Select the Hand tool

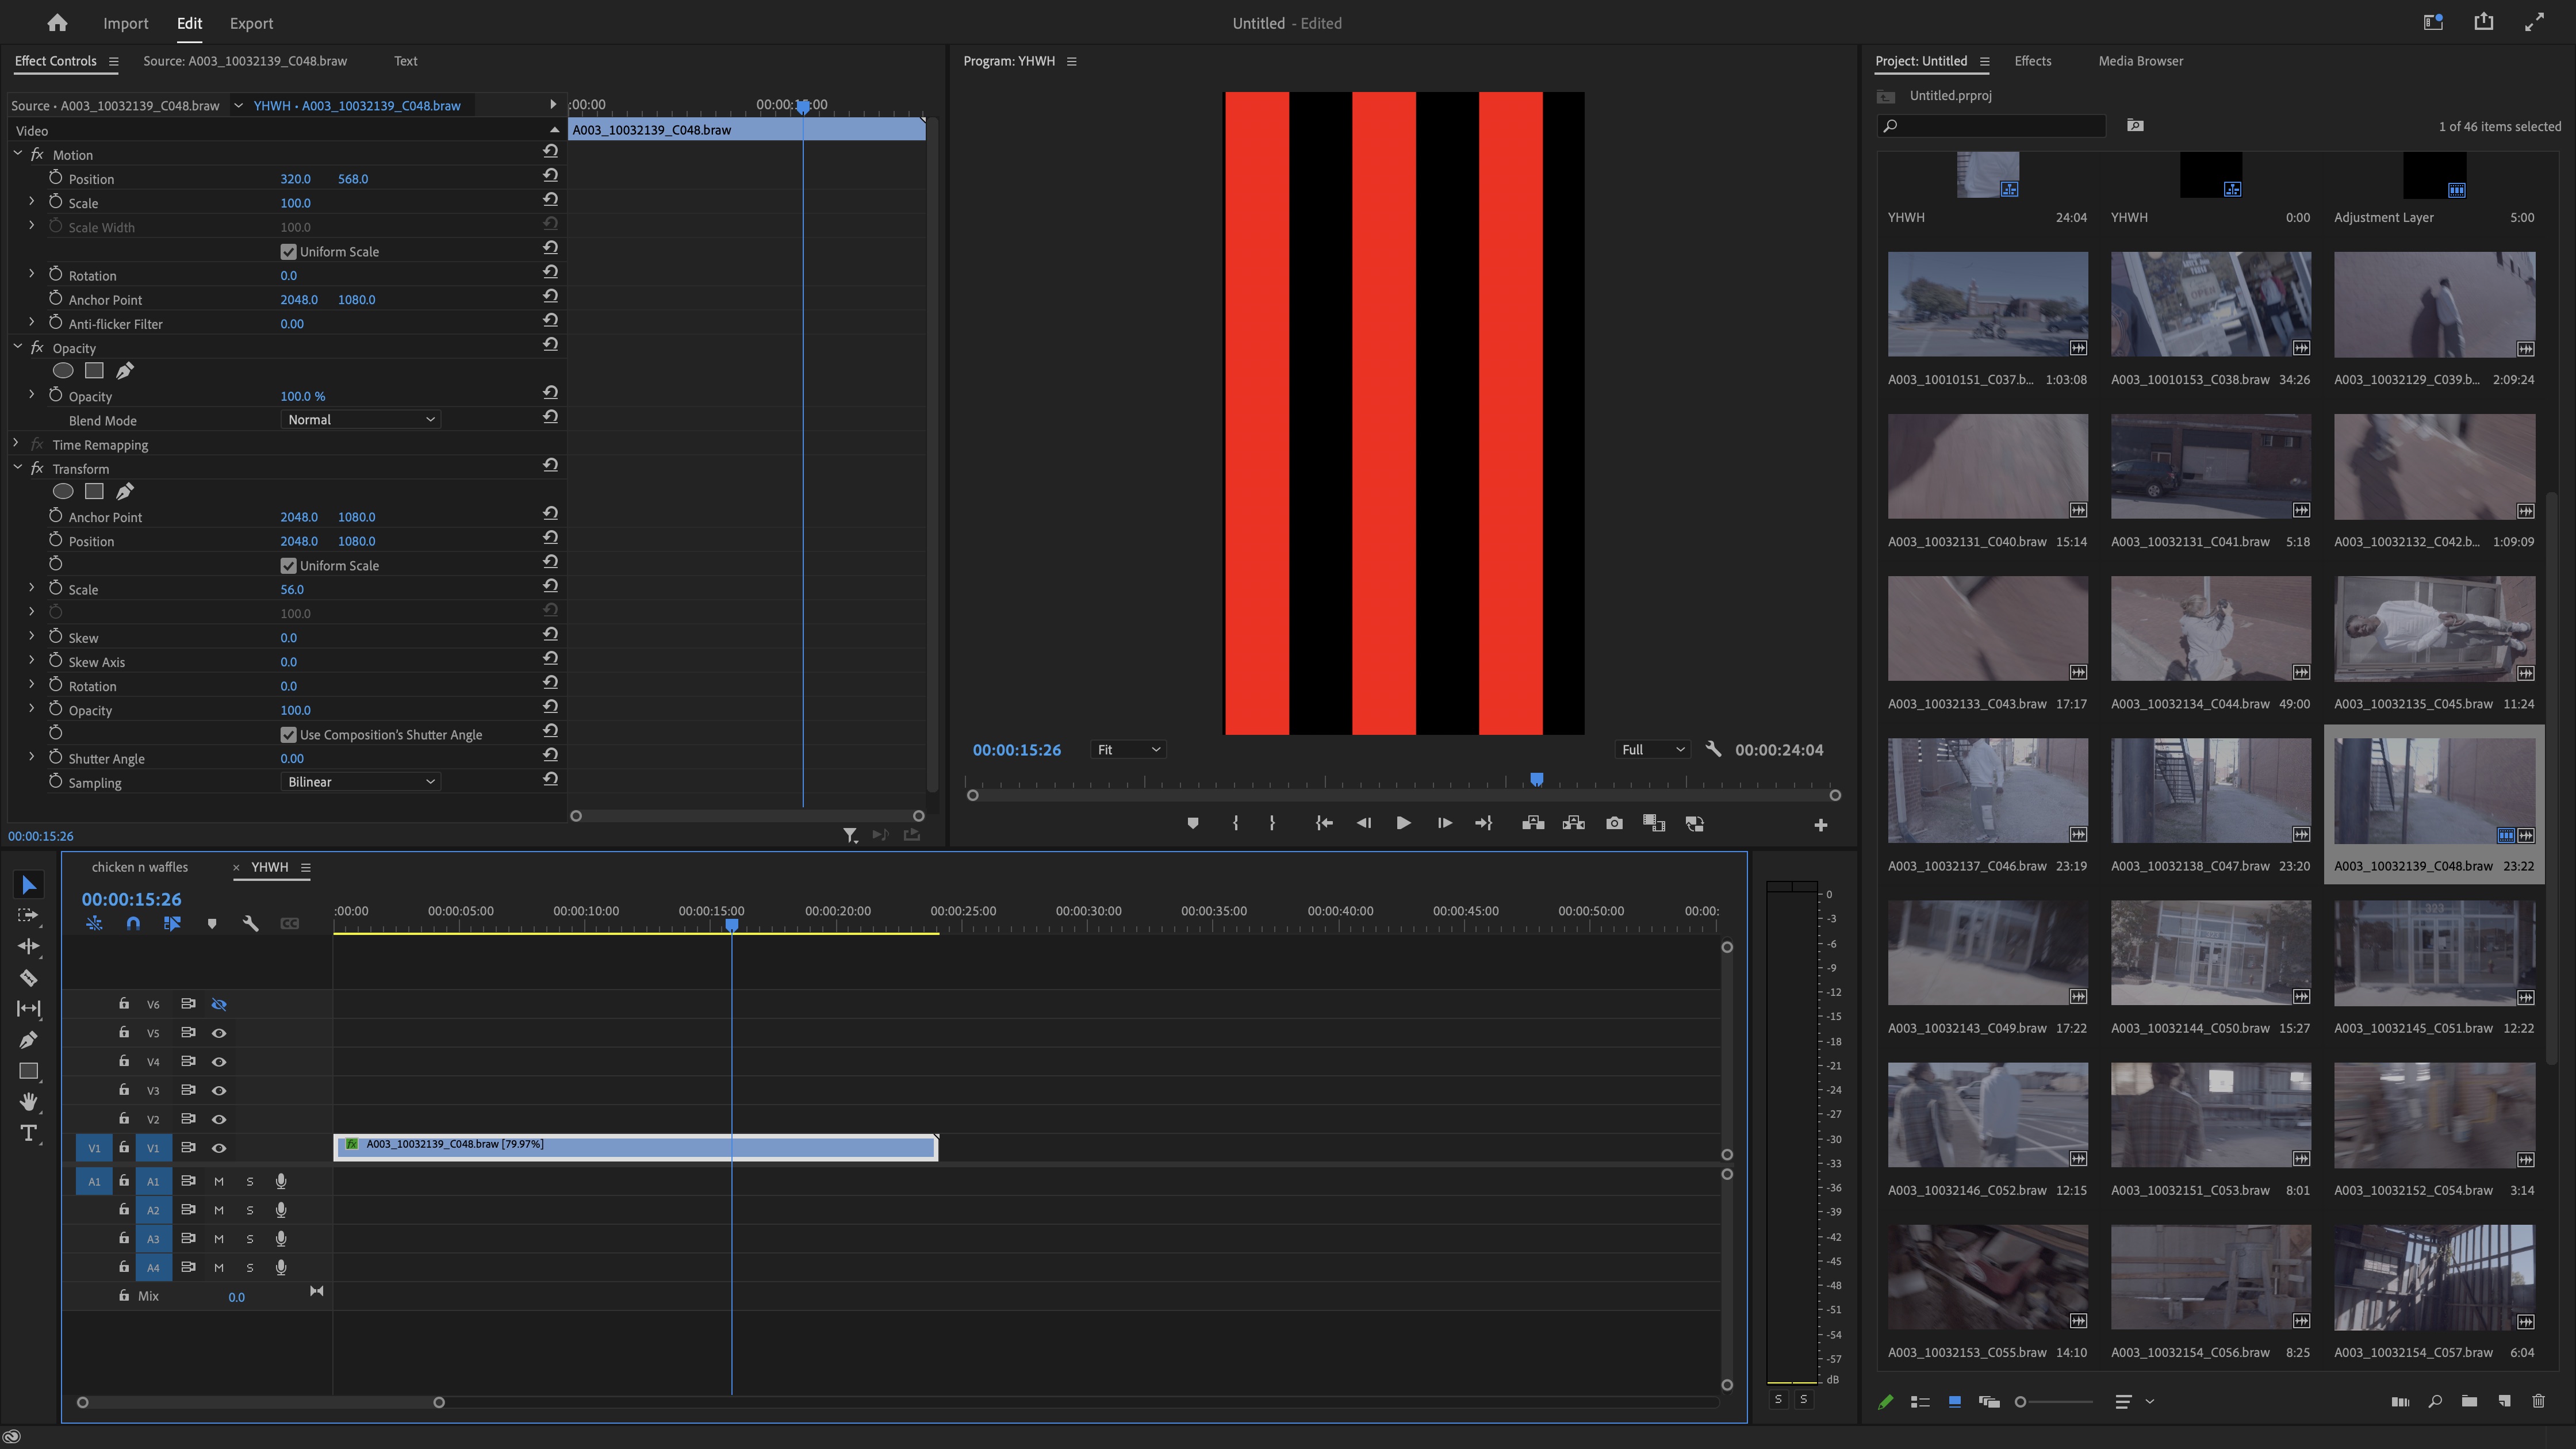(x=28, y=1101)
